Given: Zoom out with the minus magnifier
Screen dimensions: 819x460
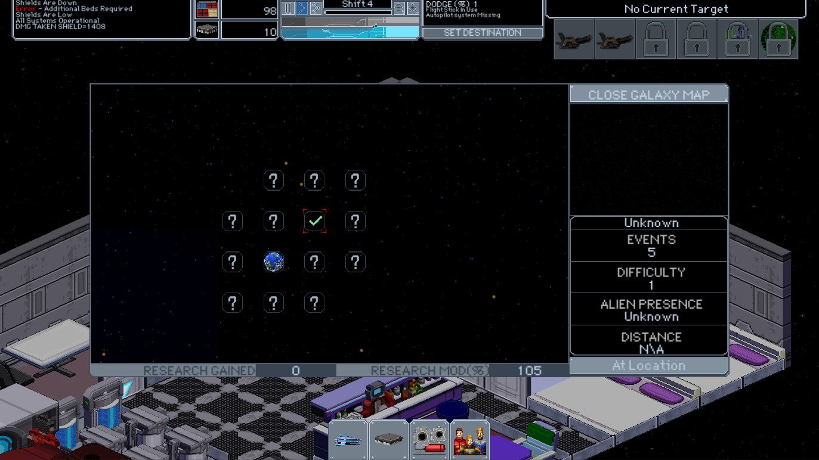Looking at the screenshot, I should pos(398,8).
